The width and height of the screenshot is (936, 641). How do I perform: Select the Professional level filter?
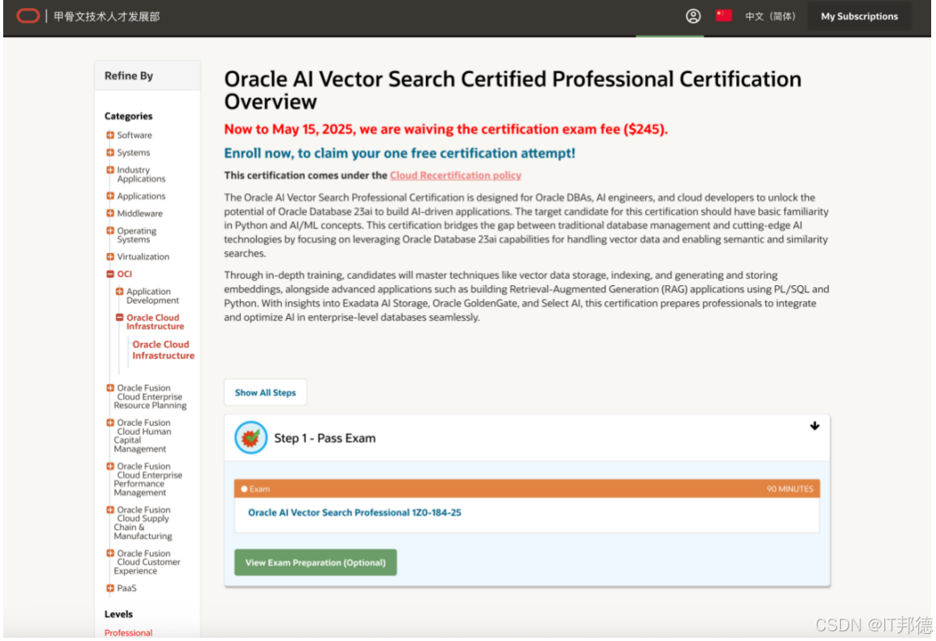tap(128, 633)
